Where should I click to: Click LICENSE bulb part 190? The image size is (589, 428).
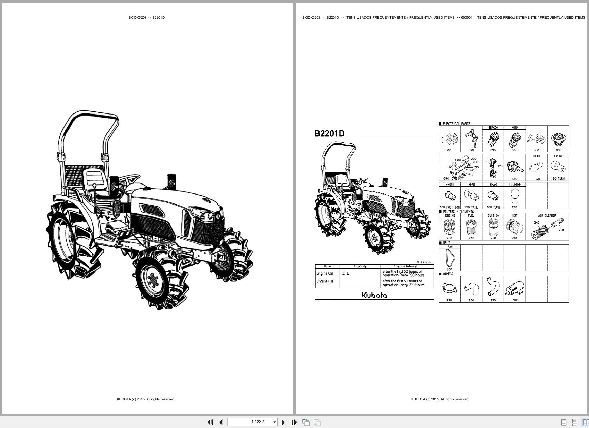click(514, 196)
